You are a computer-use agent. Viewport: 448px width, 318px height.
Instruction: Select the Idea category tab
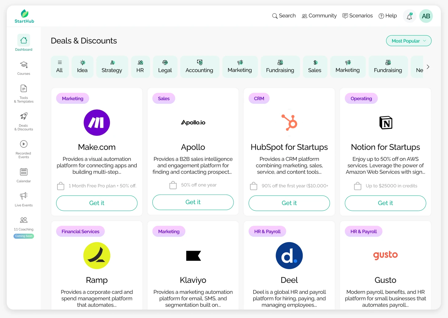point(82,67)
